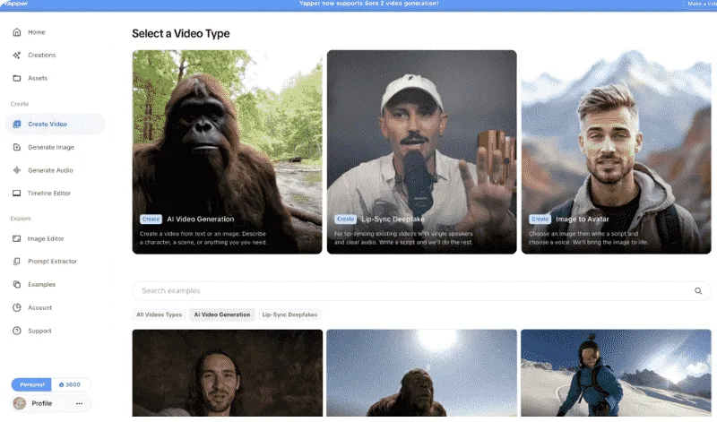Open Assets from the sidebar

[38, 78]
